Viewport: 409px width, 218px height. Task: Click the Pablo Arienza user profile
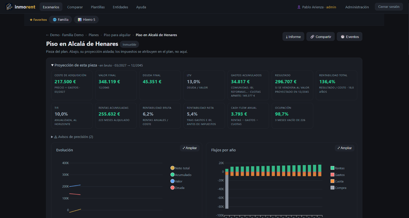click(316, 7)
